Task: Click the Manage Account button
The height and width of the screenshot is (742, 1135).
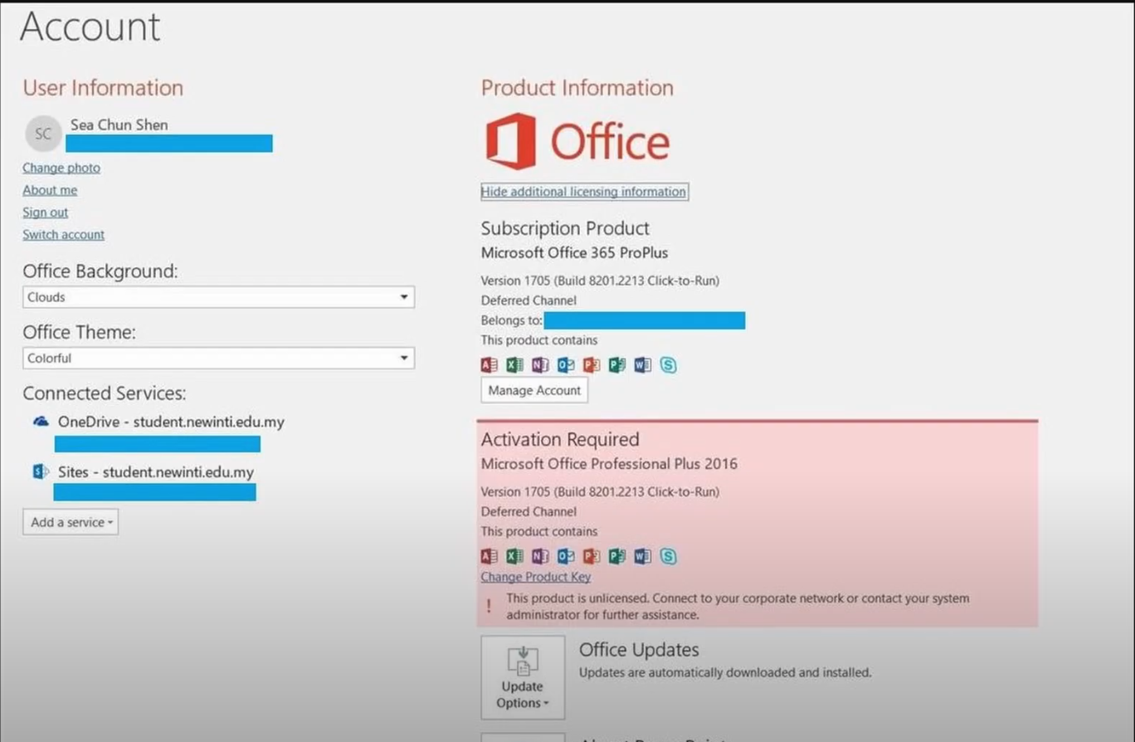Action: 534,390
